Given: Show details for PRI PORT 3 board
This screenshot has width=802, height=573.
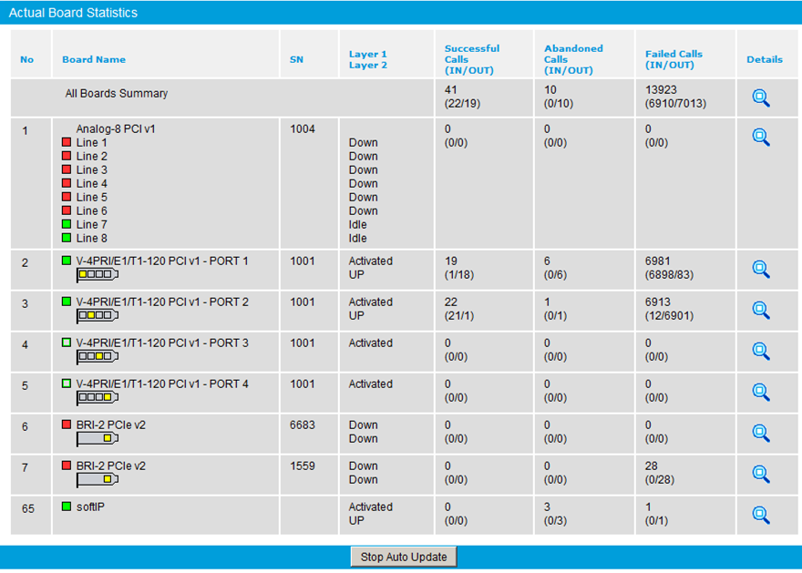Looking at the screenshot, I should click(761, 351).
